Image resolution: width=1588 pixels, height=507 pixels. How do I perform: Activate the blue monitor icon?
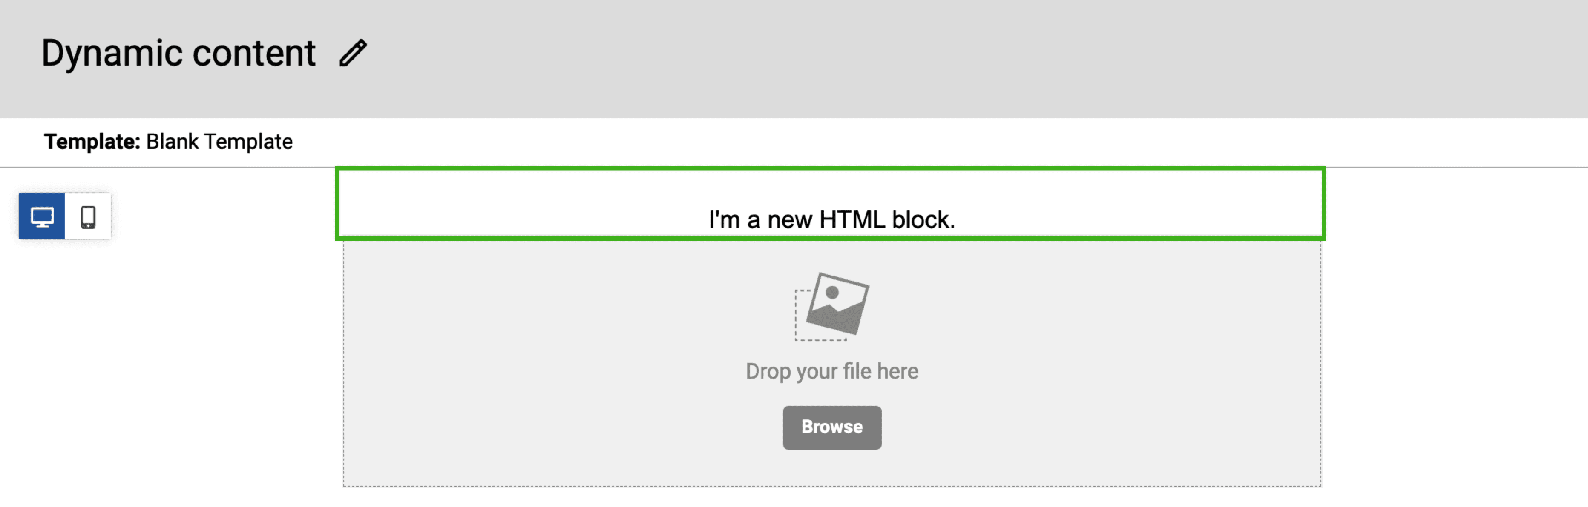42,216
